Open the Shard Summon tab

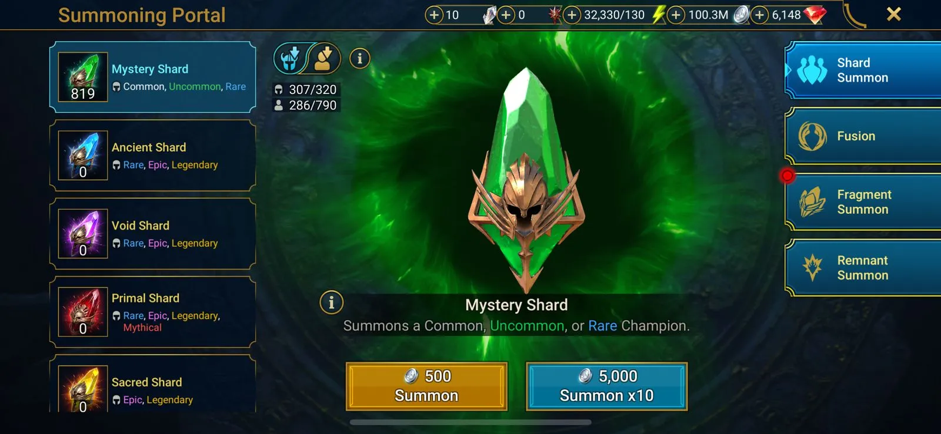pos(863,70)
